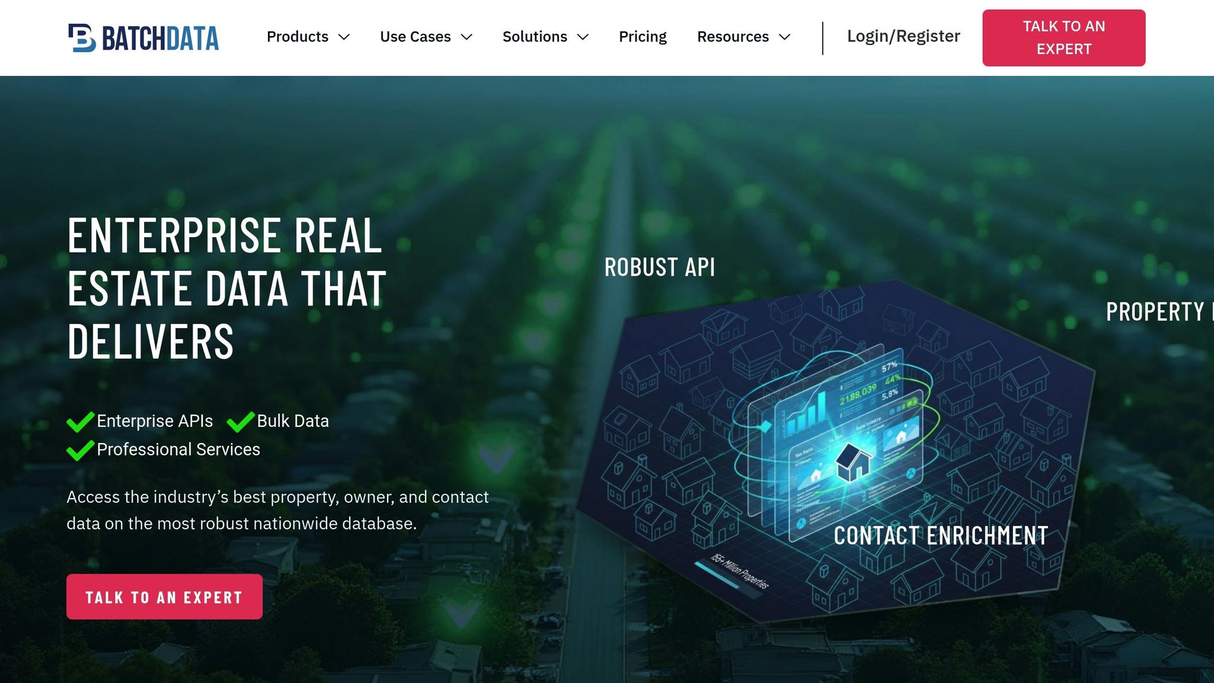Expand the Resources dropdown chevron
The image size is (1214, 683).
click(785, 37)
